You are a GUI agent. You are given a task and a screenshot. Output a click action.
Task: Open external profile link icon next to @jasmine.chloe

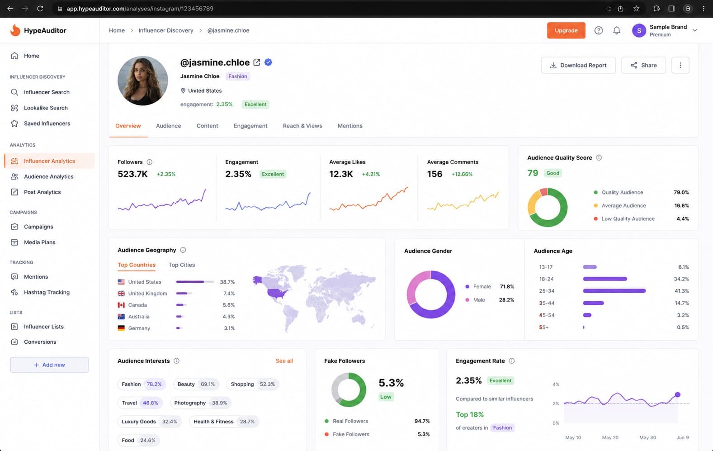(256, 62)
